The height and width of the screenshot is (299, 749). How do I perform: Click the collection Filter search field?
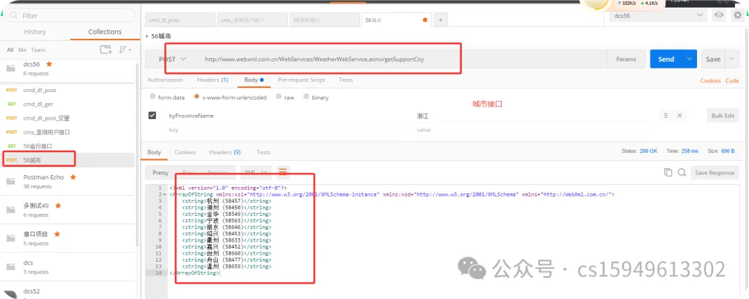pyautogui.click(x=70, y=15)
